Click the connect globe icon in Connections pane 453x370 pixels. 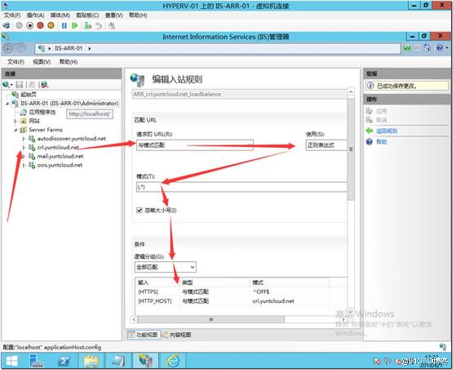pyautogui.click(x=6, y=84)
